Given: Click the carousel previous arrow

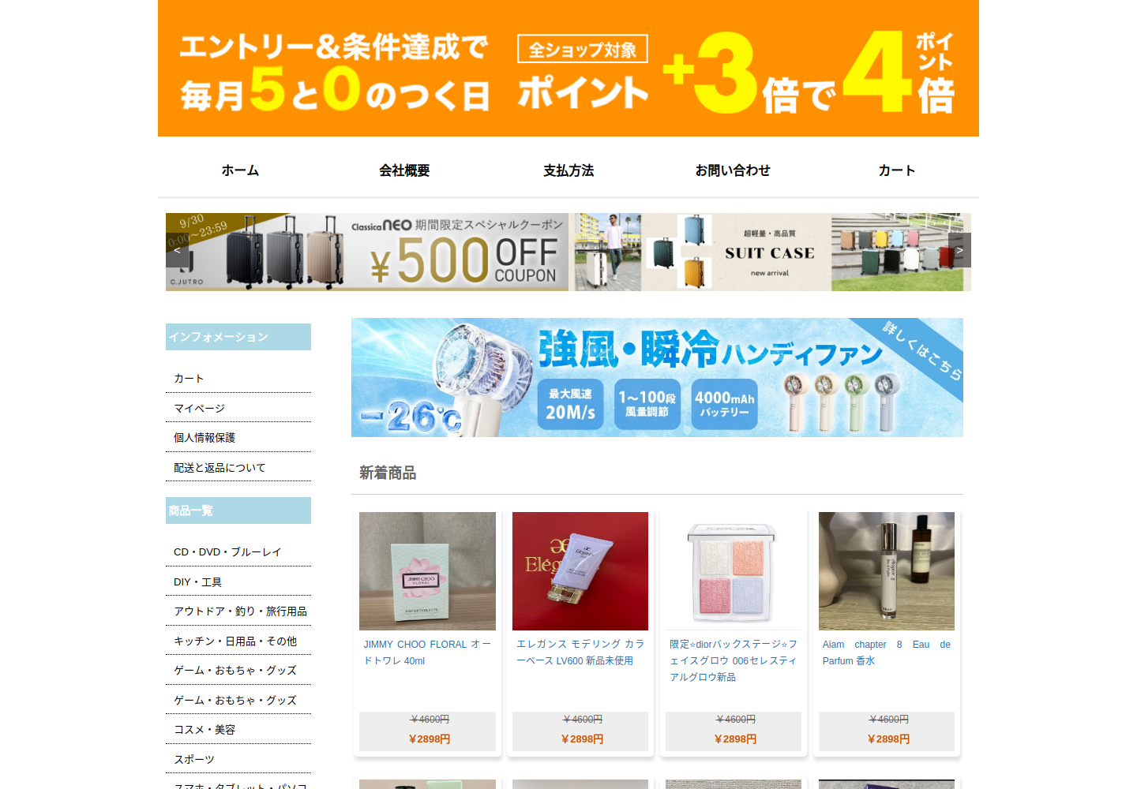Looking at the screenshot, I should 177,250.
